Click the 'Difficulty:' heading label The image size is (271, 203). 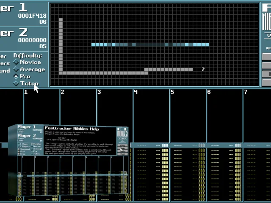click(x=28, y=55)
